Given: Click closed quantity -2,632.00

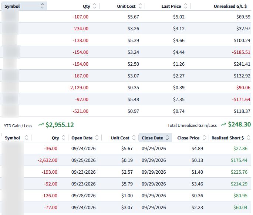Looking at the screenshot, I should (47, 160).
